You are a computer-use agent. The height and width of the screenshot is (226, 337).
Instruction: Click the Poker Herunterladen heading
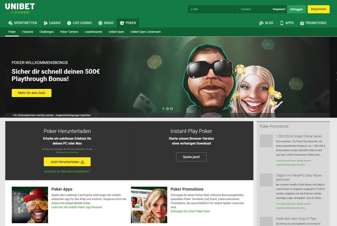(67, 131)
